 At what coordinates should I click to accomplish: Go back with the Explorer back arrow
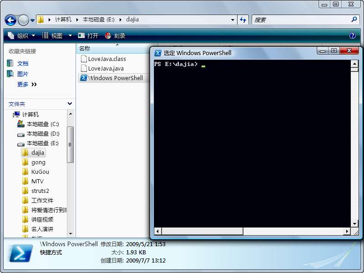pyautogui.click(x=10, y=20)
